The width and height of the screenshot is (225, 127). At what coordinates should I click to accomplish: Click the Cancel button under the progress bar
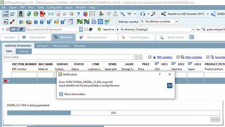pos(215,120)
